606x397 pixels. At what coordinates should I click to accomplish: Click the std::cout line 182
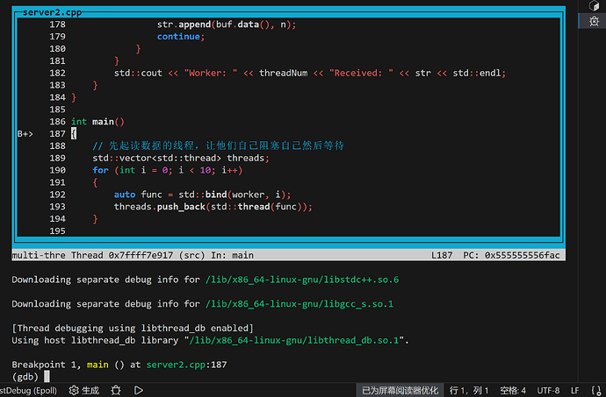[x=310, y=73]
